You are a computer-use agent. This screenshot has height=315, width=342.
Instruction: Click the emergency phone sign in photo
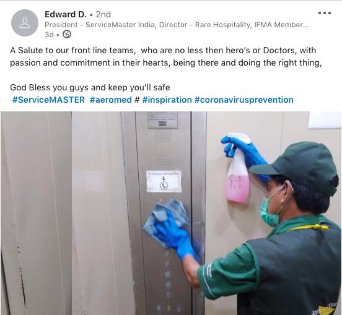click(164, 181)
